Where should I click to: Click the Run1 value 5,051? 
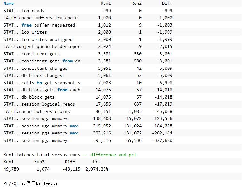(x=104, y=68)
